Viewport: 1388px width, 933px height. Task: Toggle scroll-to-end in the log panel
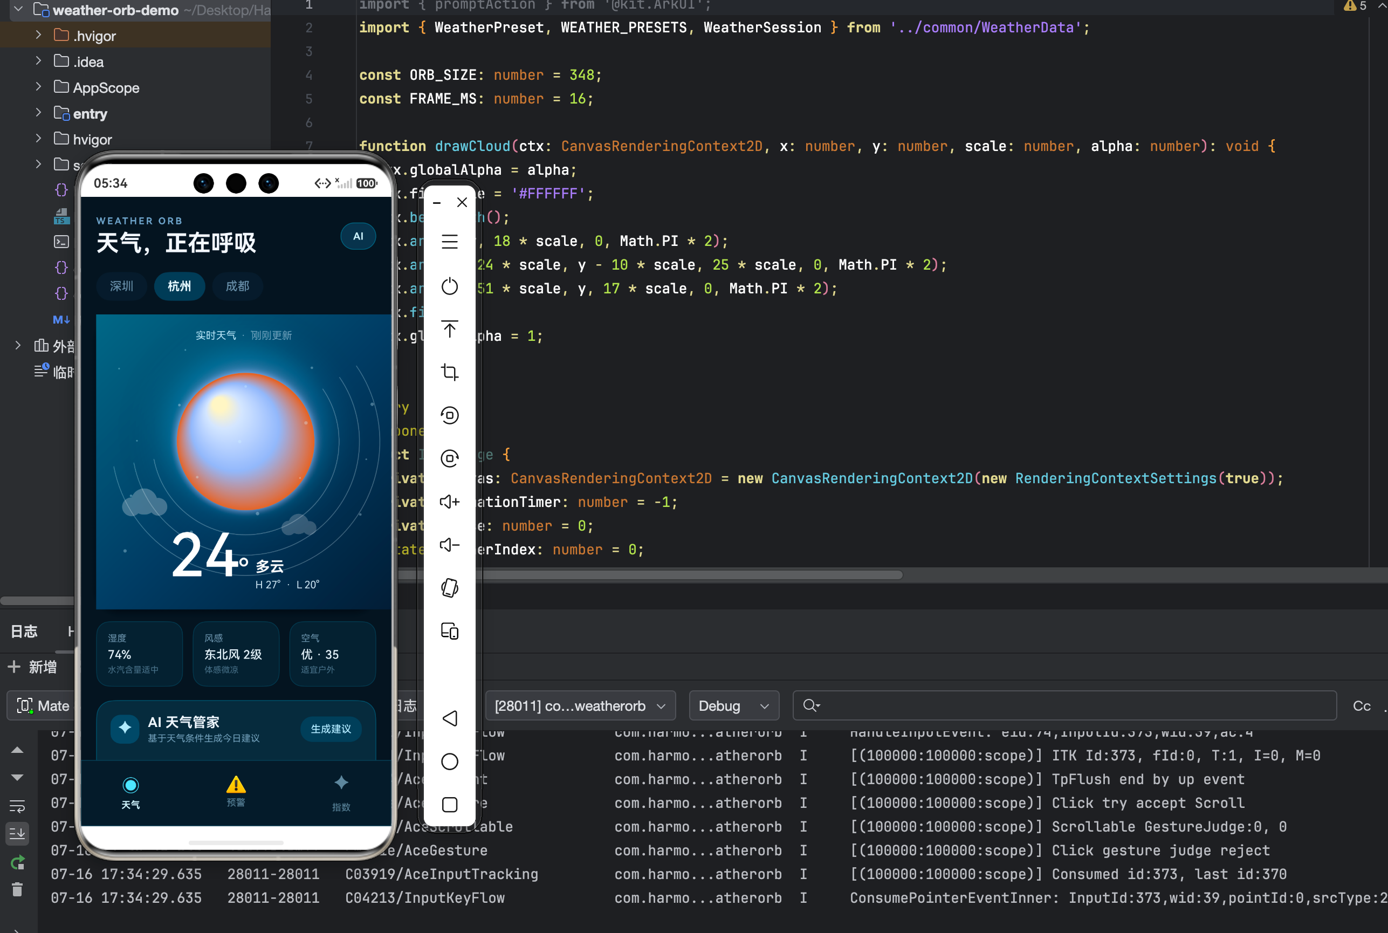[x=17, y=834]
